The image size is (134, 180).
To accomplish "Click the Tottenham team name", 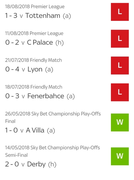I will click(43, 15).
